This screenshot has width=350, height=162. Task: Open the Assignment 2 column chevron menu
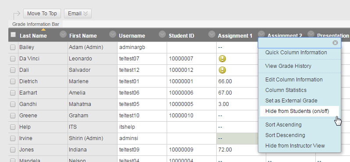tap(311, 34)
